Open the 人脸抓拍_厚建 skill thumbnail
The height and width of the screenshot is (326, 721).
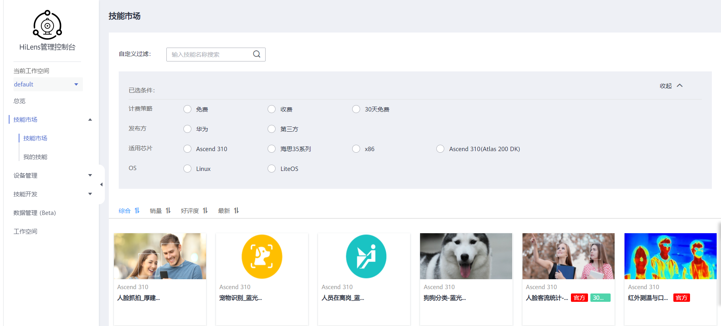pos(160,256)
